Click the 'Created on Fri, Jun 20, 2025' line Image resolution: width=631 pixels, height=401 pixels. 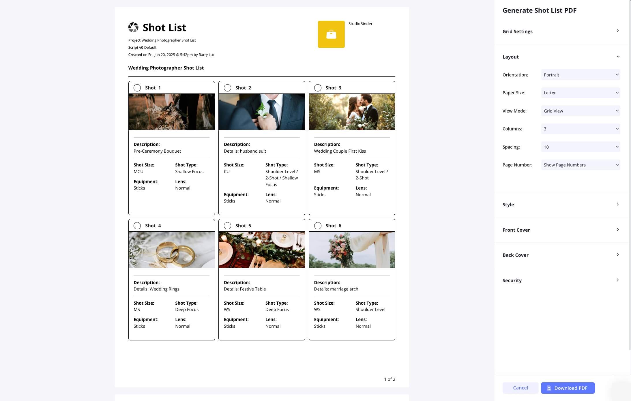click(x=171, y=55)
